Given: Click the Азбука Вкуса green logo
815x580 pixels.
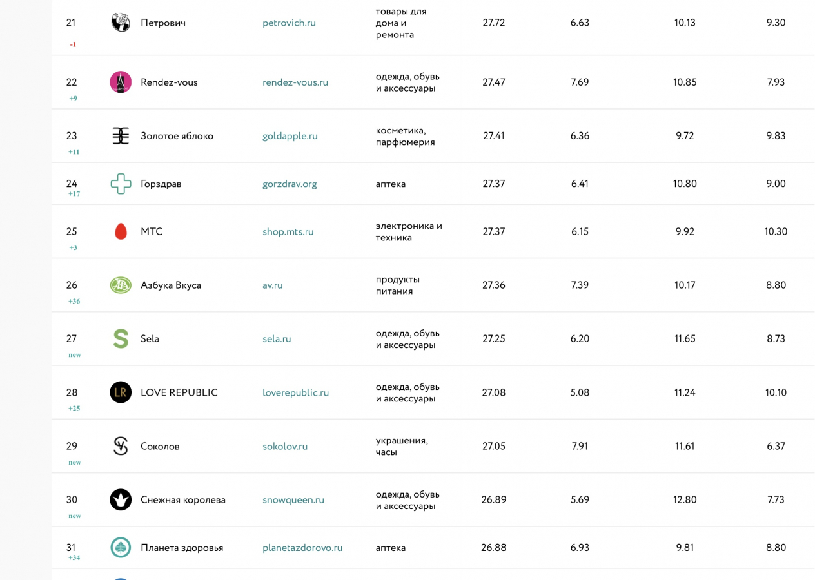Looking at the screenshot, I should [121, 285].
